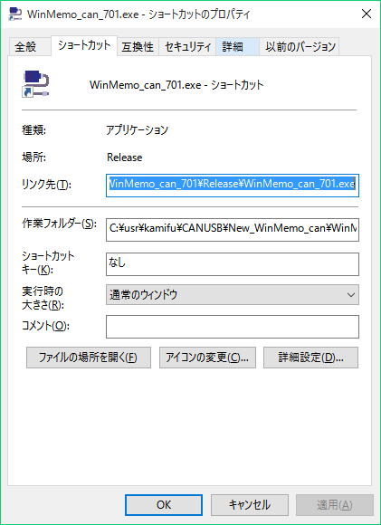Focus the ショートカットキー field showing なし
The height and width of the screenshot is (525, 381).
pyautogui.click(x=233, y=264)
